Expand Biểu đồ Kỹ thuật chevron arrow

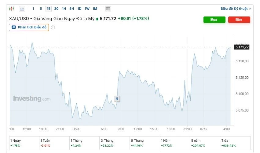coord(250,9)
